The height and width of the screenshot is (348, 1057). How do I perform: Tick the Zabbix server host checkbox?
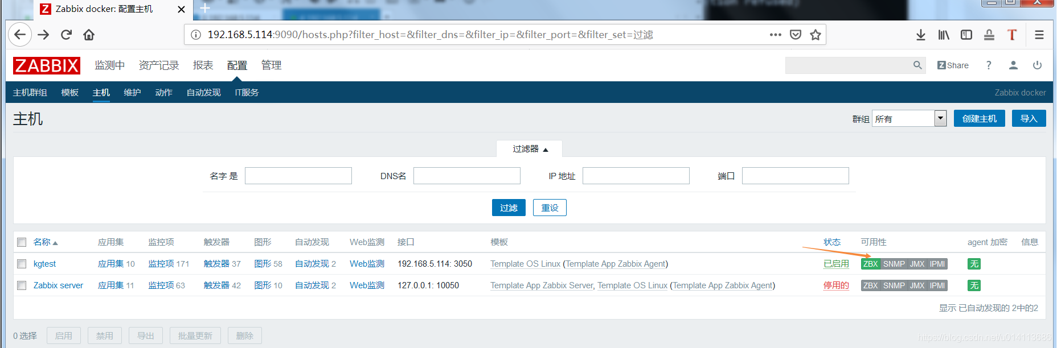tap(22, 285)
